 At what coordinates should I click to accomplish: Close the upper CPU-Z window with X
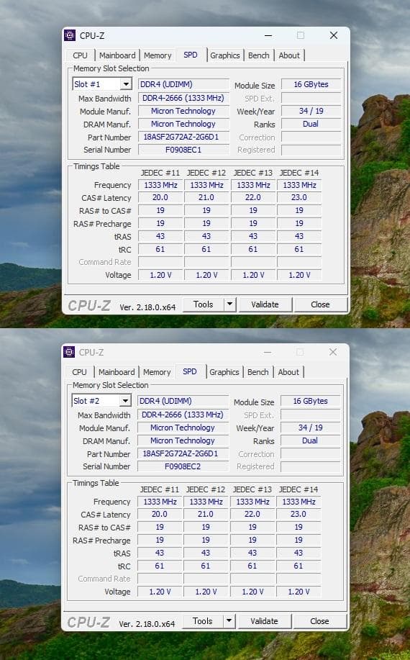click(334, 35)
